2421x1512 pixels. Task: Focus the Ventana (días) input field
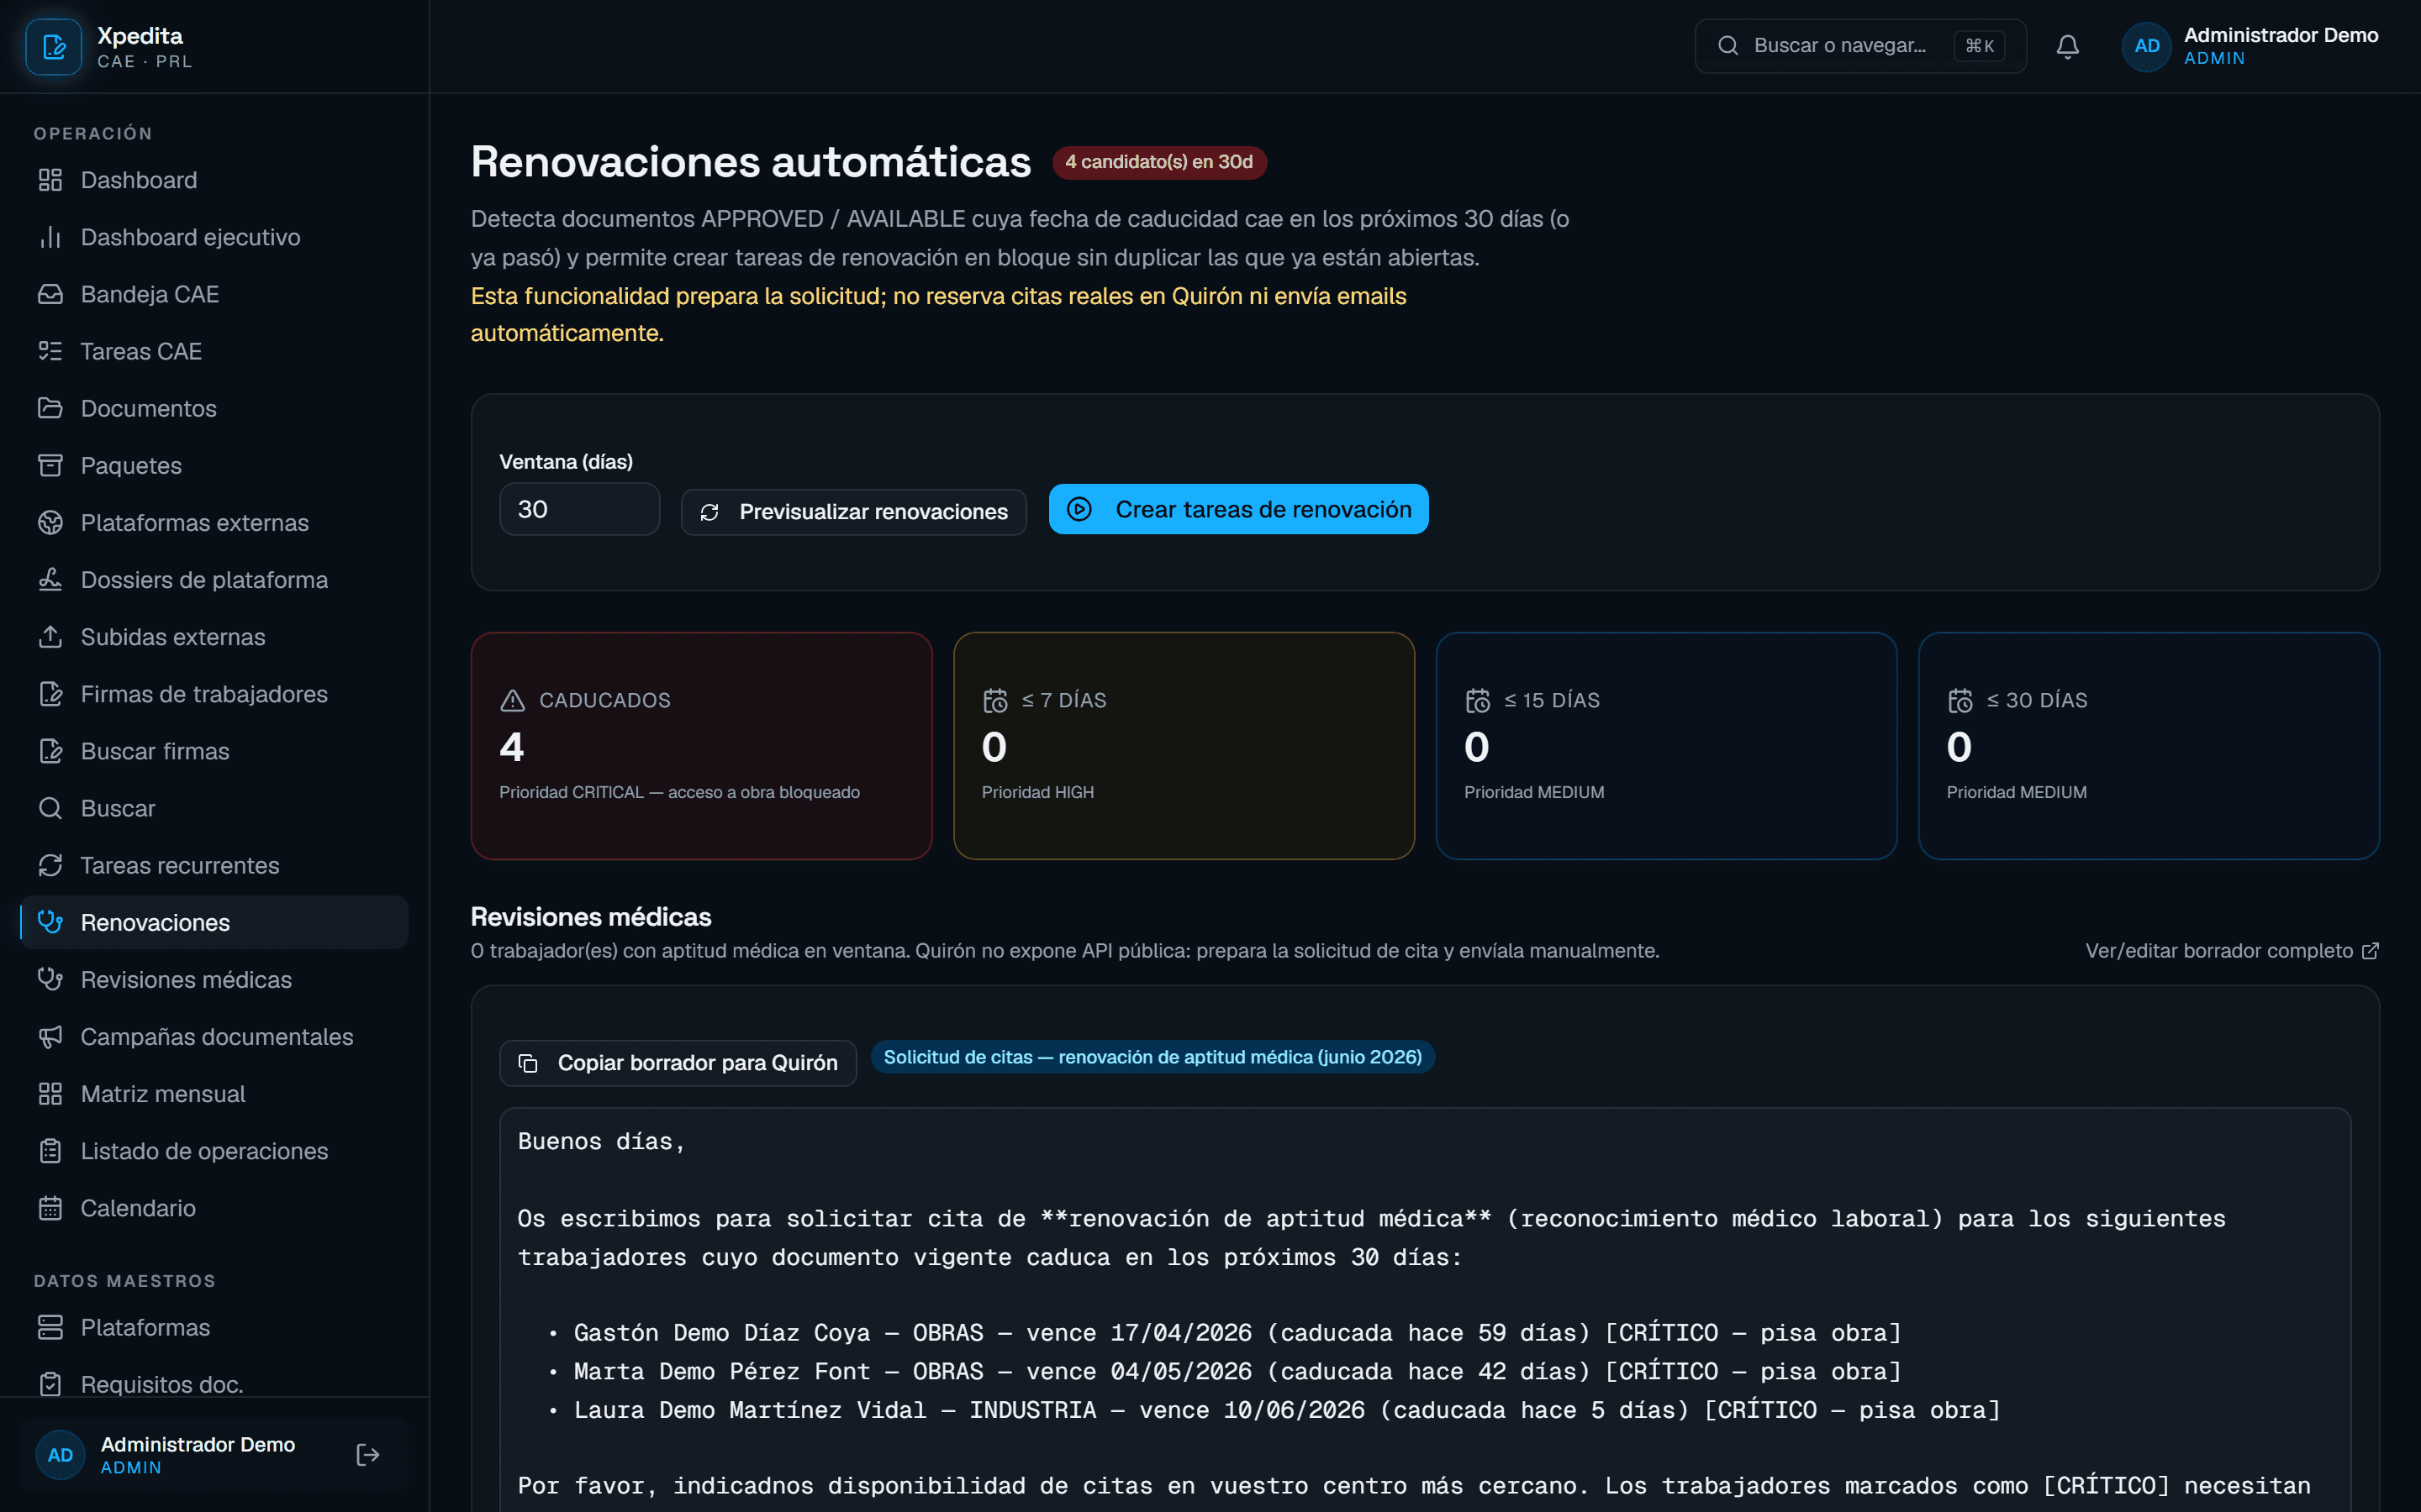[579, 509]
